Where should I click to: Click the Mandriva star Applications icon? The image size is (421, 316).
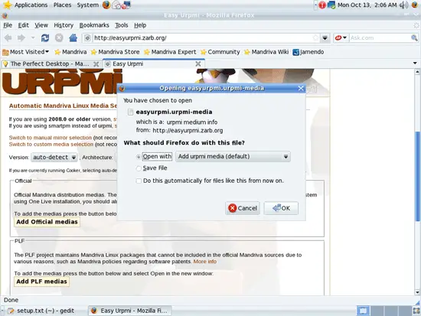tap(8, 5)
